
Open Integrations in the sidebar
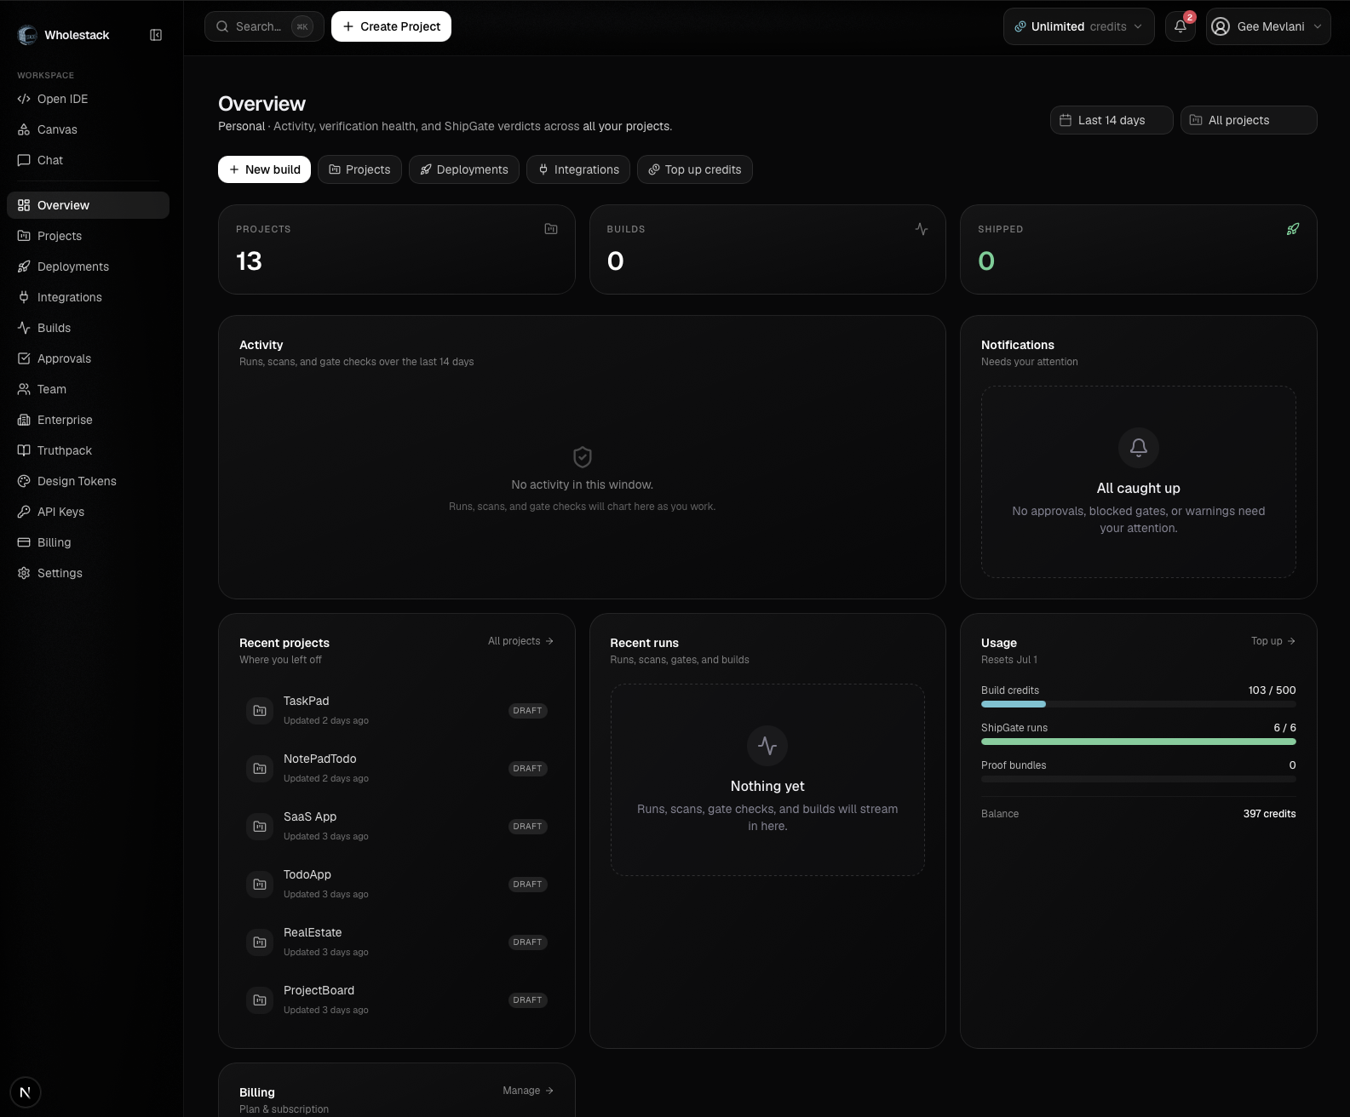[88, 297]
